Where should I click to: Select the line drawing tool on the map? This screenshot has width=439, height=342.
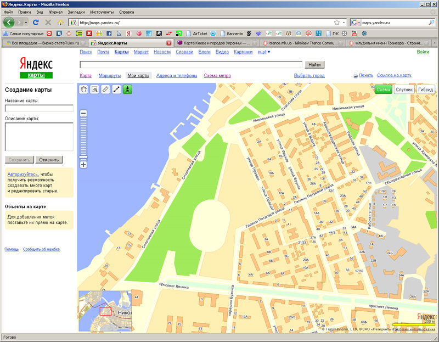point(116,89)
